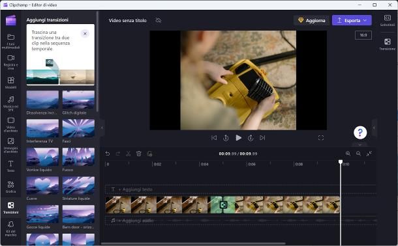Select the transition icon between clips

click(x=223, y=205)
